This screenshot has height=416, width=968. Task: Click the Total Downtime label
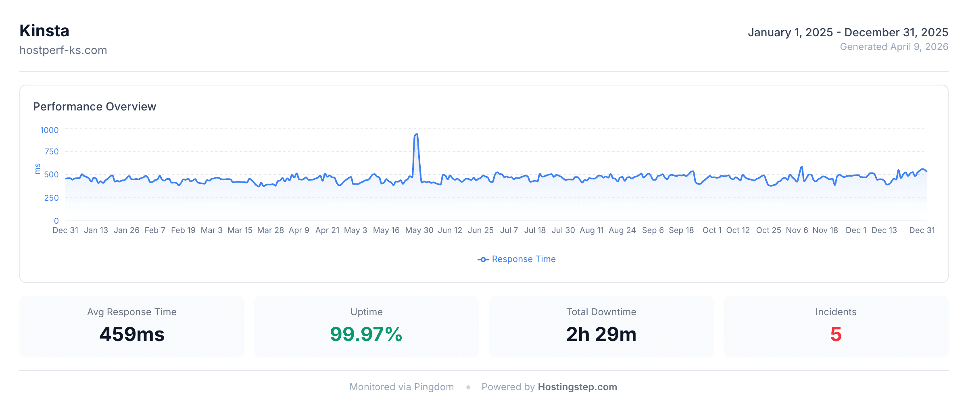[x=601, y=312]
